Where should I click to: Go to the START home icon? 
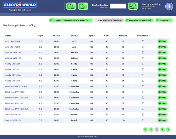(71, 6)
